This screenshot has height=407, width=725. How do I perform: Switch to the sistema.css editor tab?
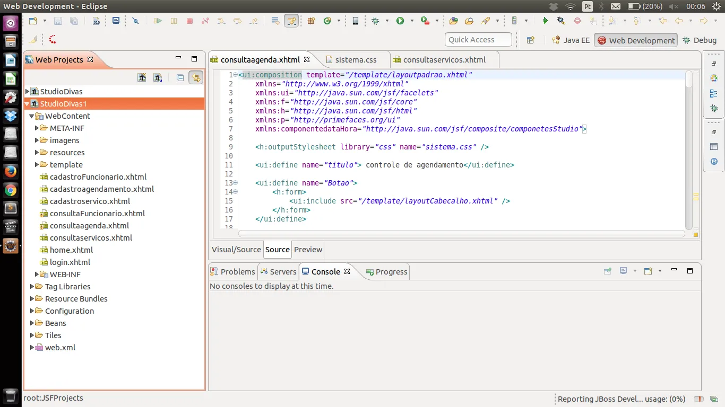pos(356,60)
